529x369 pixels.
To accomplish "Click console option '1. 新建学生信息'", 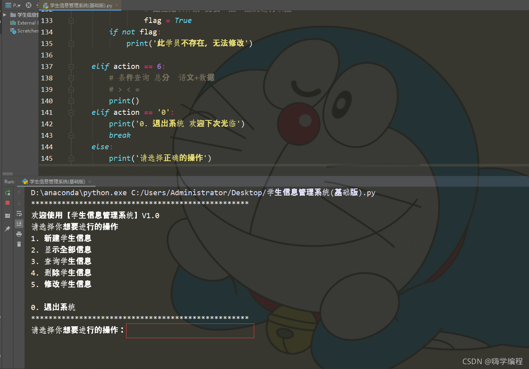I will (61, 238).
